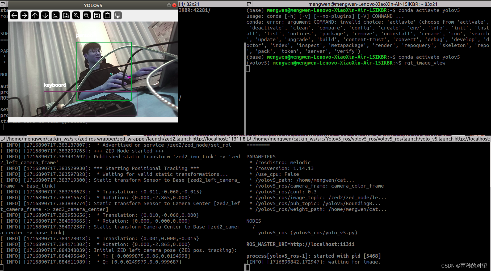The height and width of the screenshot is (271, 491).
Task: Click the 'rqt_image_view' command text
Action: (425, 63)
